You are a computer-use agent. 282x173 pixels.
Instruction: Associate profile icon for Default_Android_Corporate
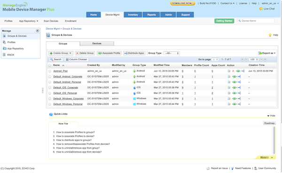(x=234, y=77)
